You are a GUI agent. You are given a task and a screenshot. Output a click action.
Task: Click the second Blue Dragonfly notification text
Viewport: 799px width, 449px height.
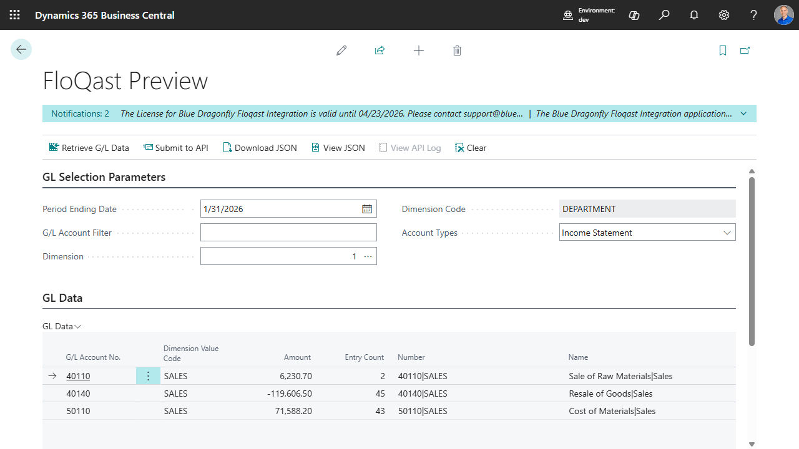[x=634, y=113]
